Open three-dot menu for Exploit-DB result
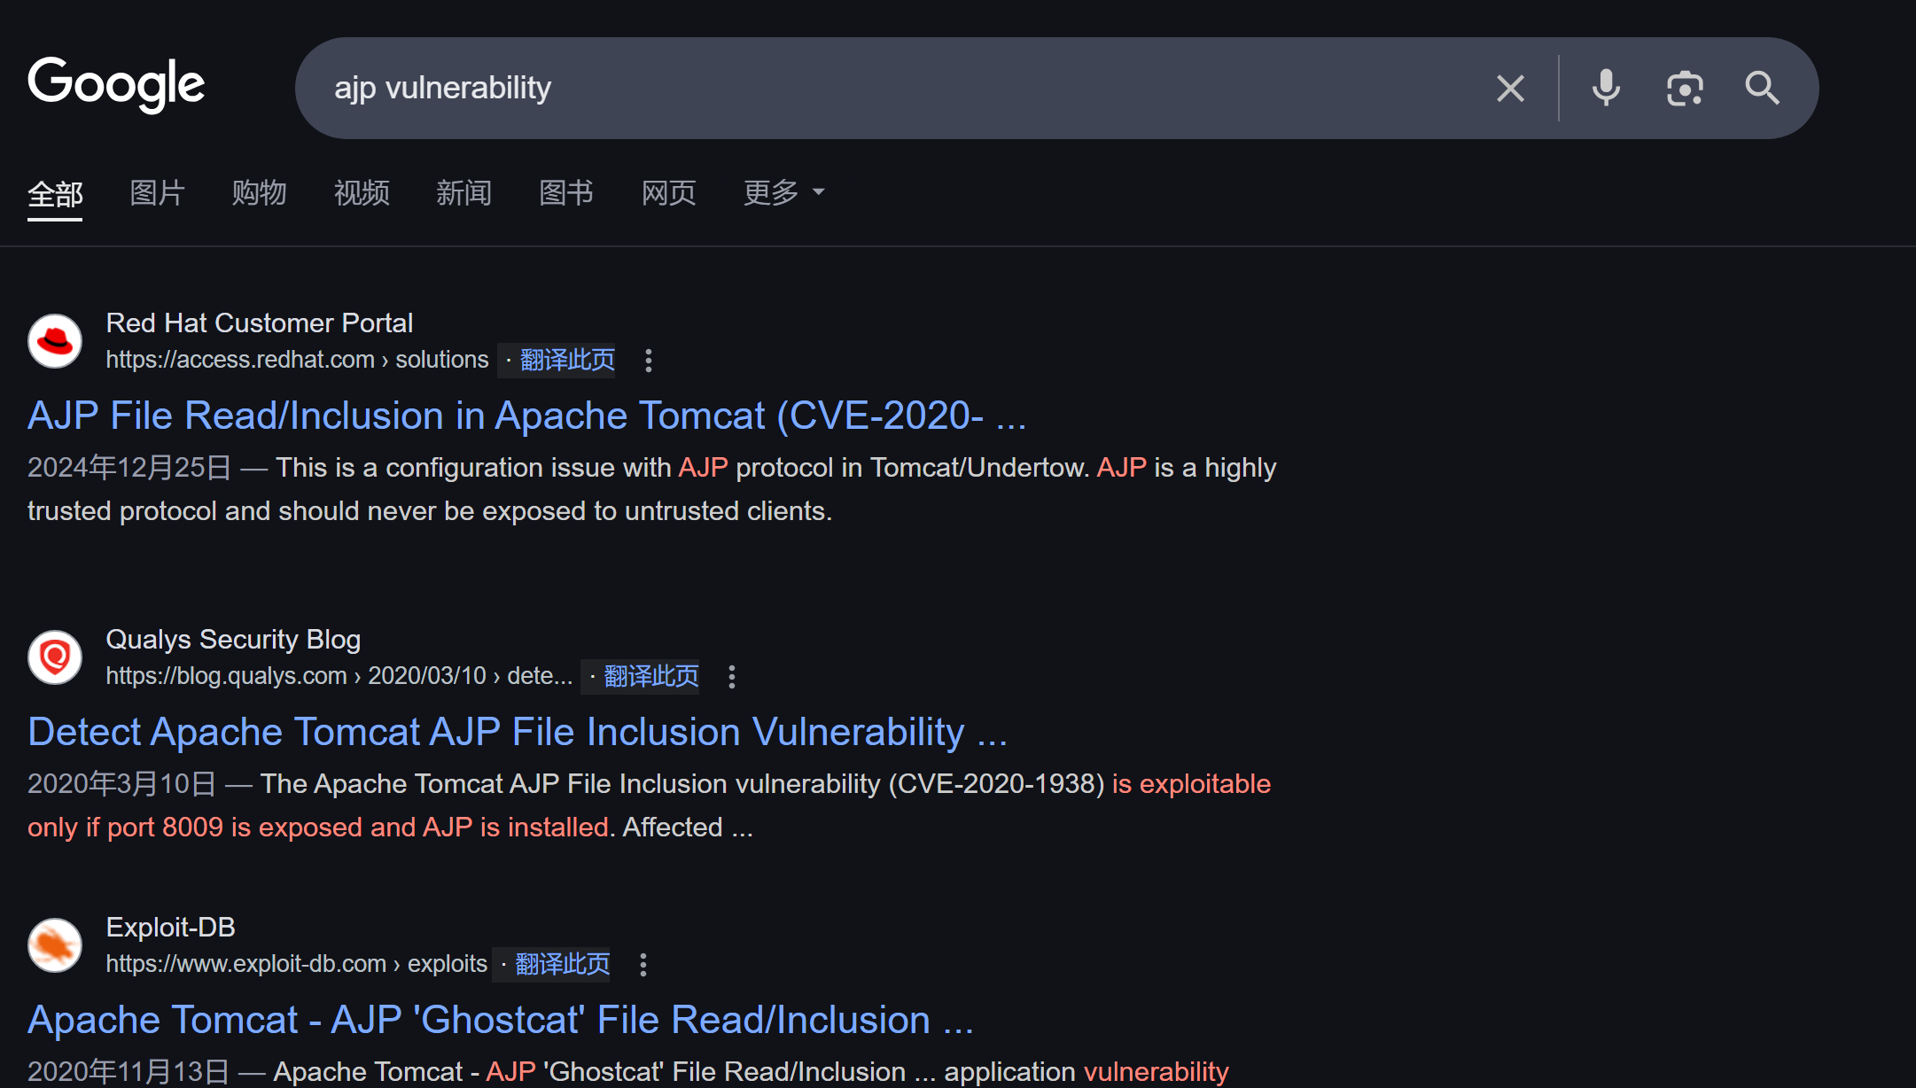 click(643, 965)
